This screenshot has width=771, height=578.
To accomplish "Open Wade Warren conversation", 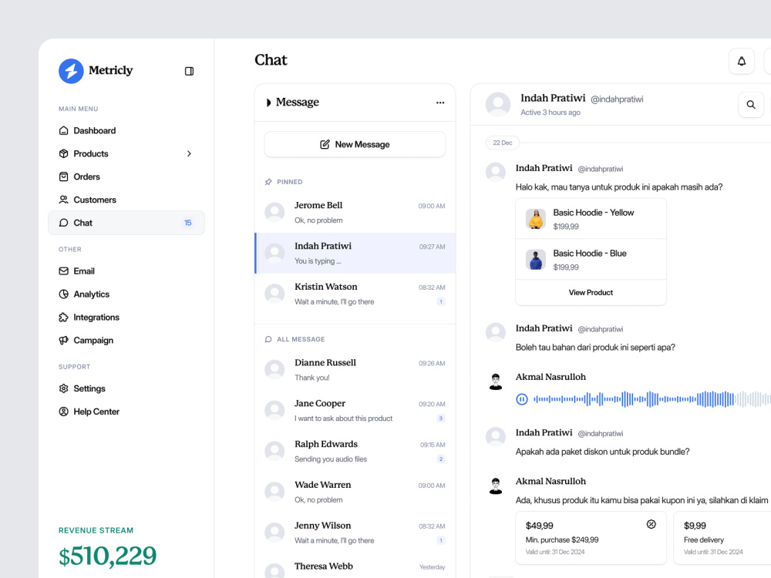I will [355, 492].
